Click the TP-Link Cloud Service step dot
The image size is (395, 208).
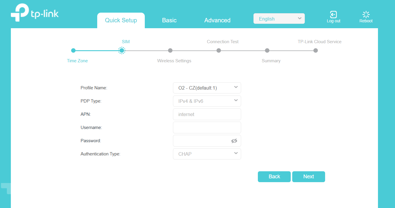pos(315,51)
